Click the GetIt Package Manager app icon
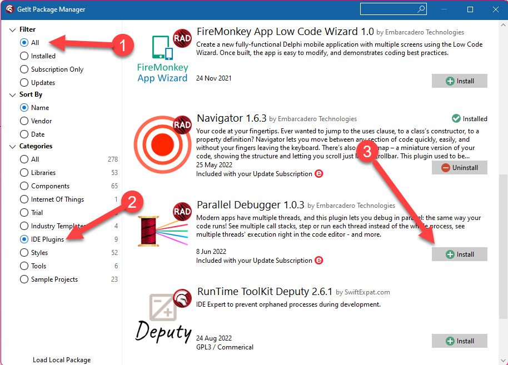 (x=9, y=9)
